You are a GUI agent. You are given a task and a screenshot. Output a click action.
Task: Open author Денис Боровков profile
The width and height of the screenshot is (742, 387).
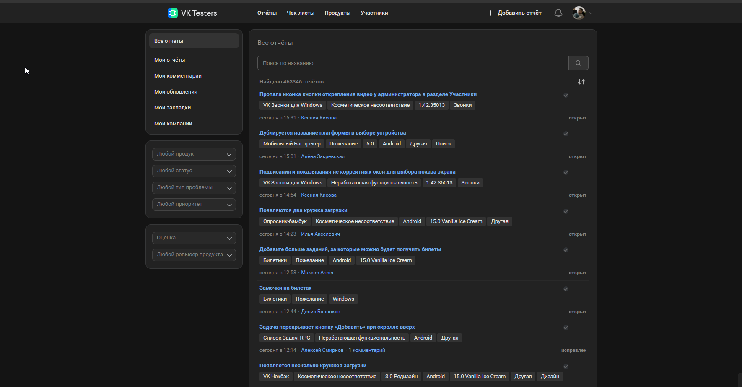(321, 312)
